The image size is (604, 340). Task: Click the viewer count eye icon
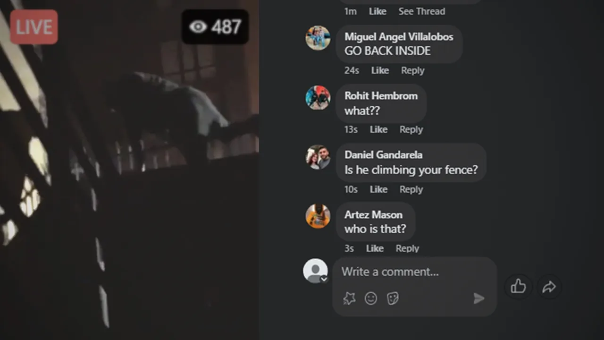pyautogui.click(x=198, y=27)
